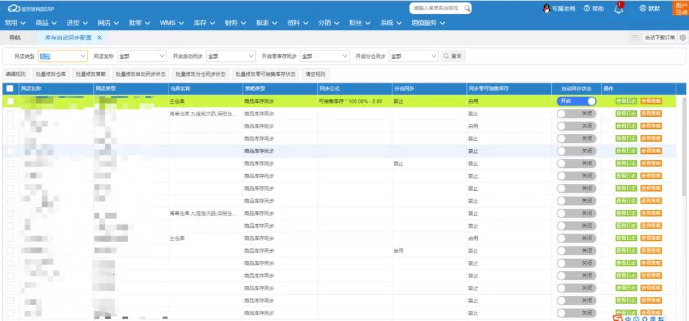Click the 查询 search button

[453, 56]
